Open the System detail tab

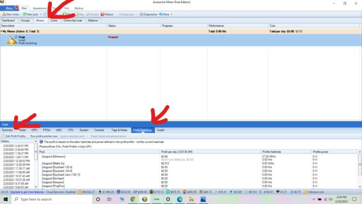coord(84,130)
